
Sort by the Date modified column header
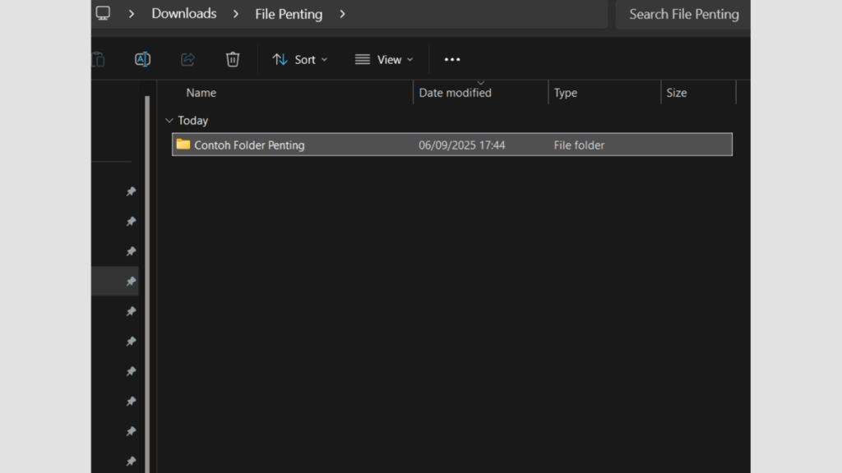coord(455,93)
